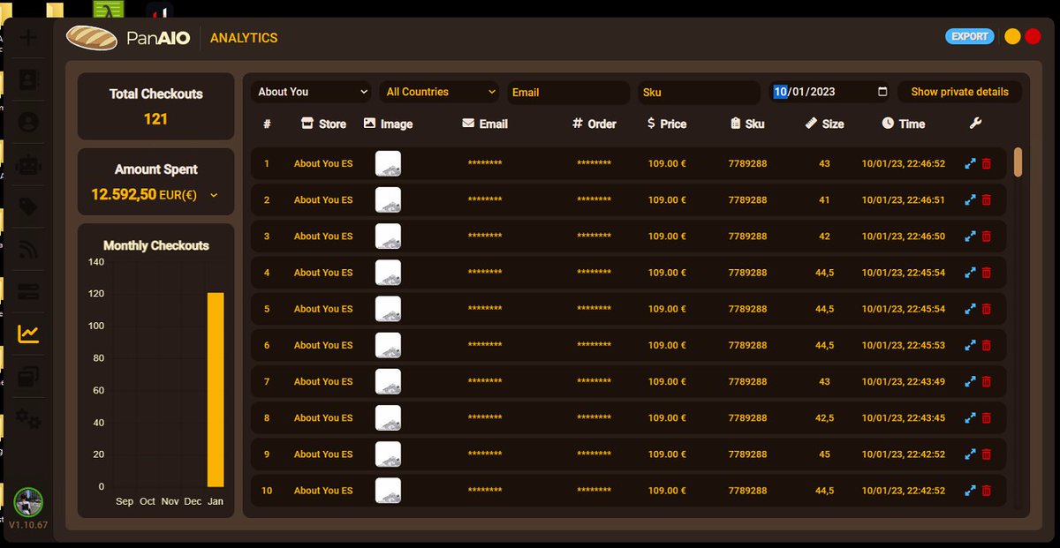Open the documents copy icon in the sidebar
This screenshot has height=548, width=1060.
(x=27, y=376)
